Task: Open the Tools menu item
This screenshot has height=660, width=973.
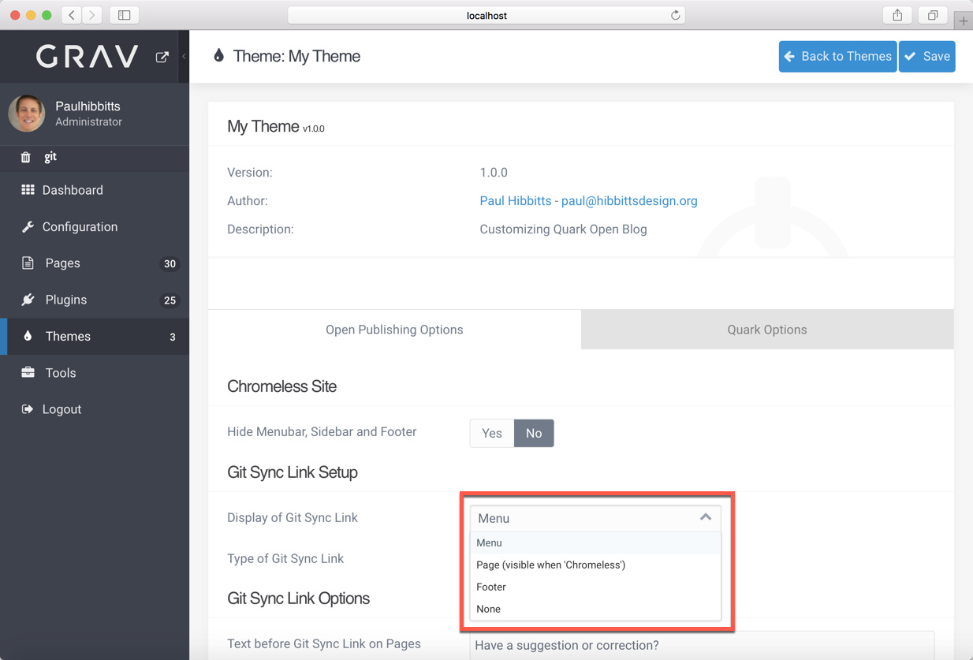Action: (x=95, y=372)
